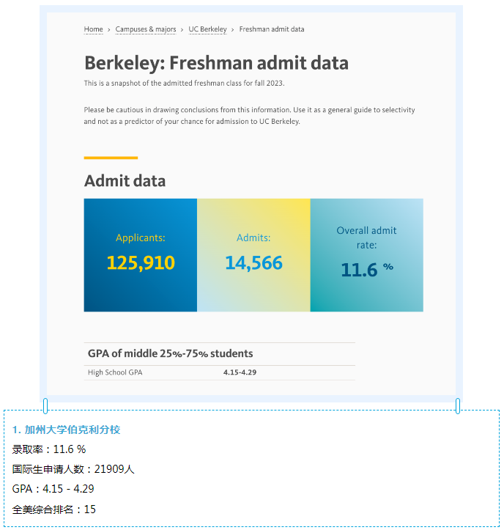Select the Freshman admit data breadcrumb
Screen dimensions: 504x530
(x=272, y=29)
